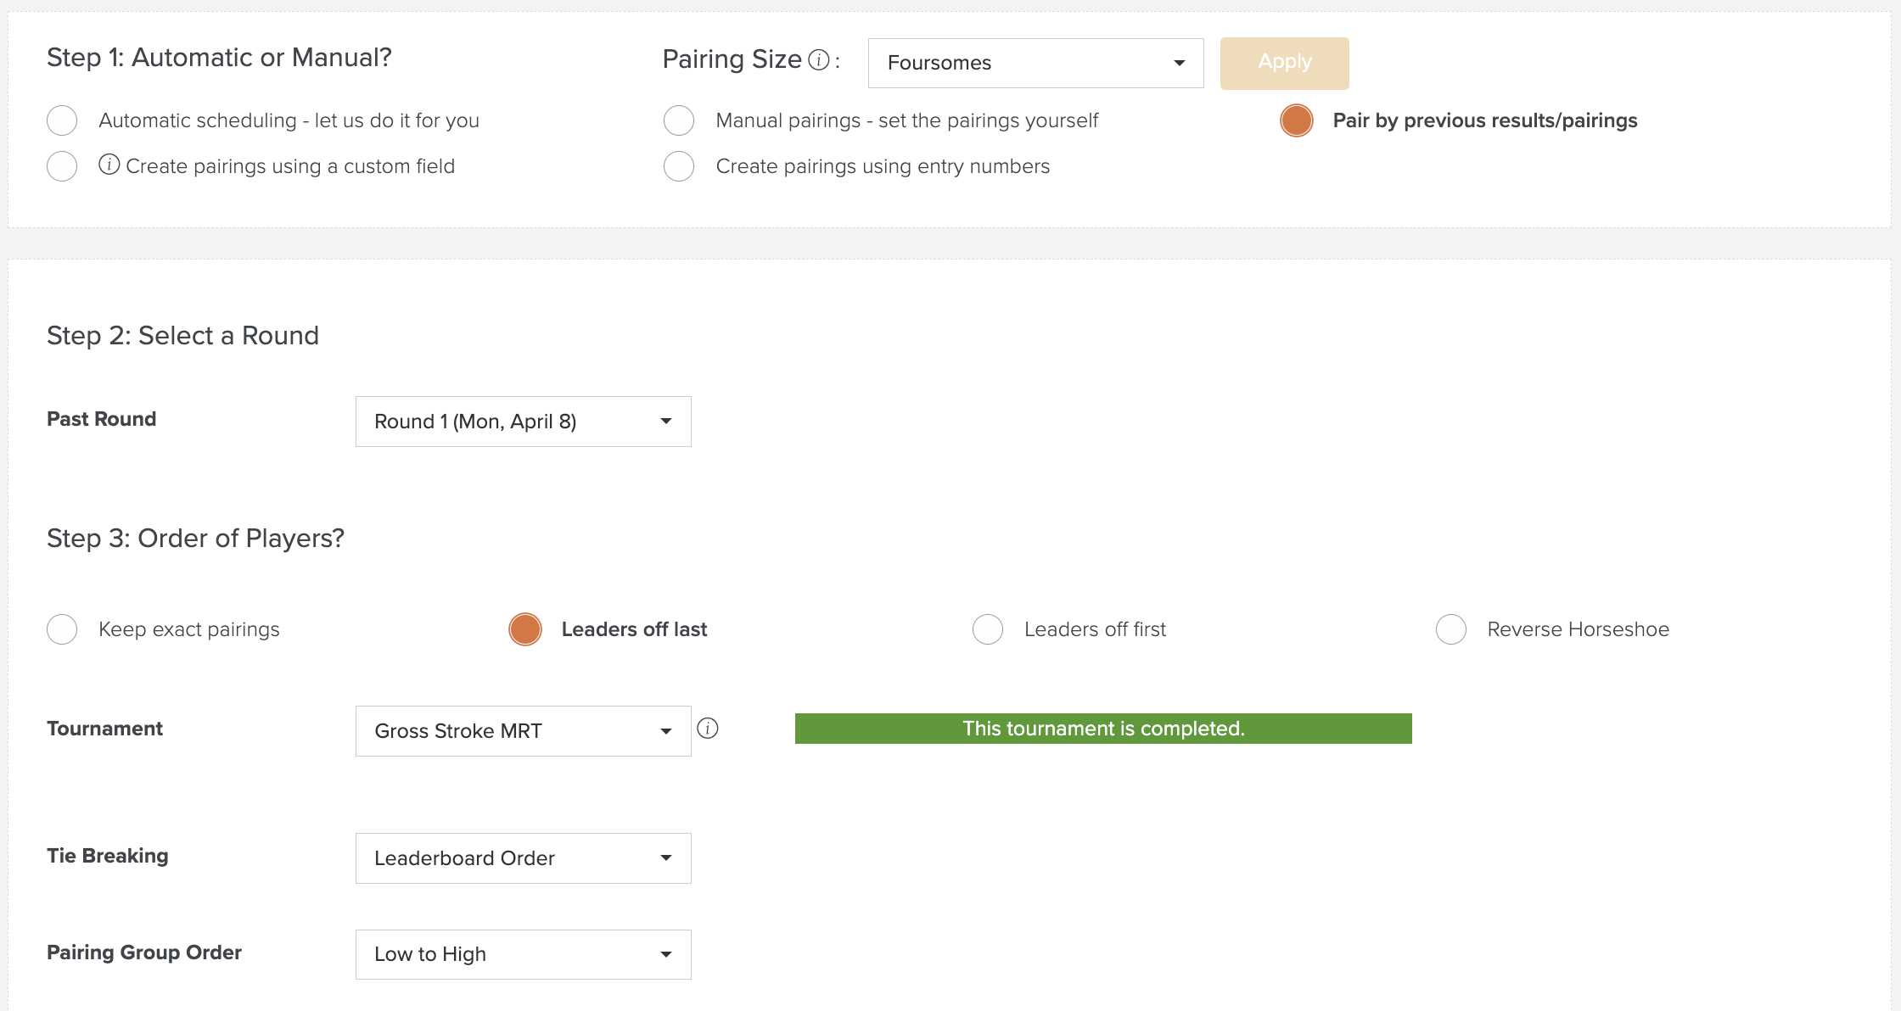Expand the Pairing Group Order dropdown
The height and width of the screenshot is (1011, 1901).
(x=523, y=954)
